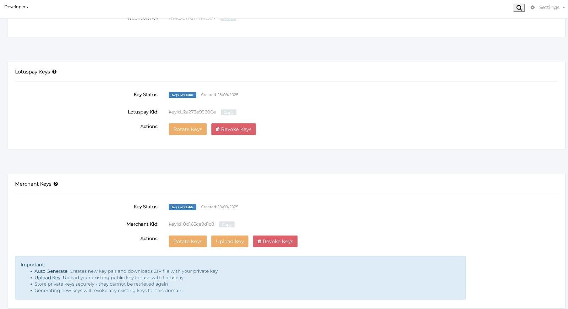Click the Important notice info box
The height and width of the screenshot is (309, 568).
240,278
